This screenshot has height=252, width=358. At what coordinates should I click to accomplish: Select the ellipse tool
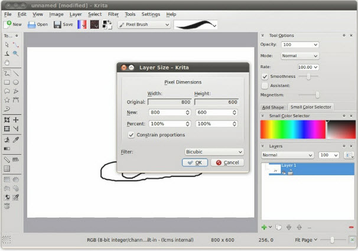(16, 82)
